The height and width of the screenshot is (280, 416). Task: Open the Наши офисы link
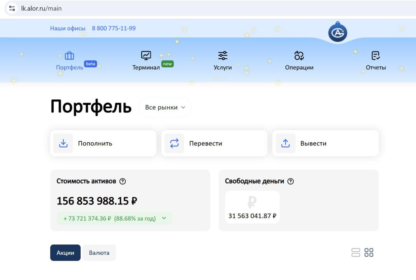68,28
